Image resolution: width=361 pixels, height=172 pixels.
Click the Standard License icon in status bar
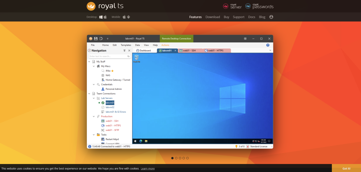tap(248, 147)
